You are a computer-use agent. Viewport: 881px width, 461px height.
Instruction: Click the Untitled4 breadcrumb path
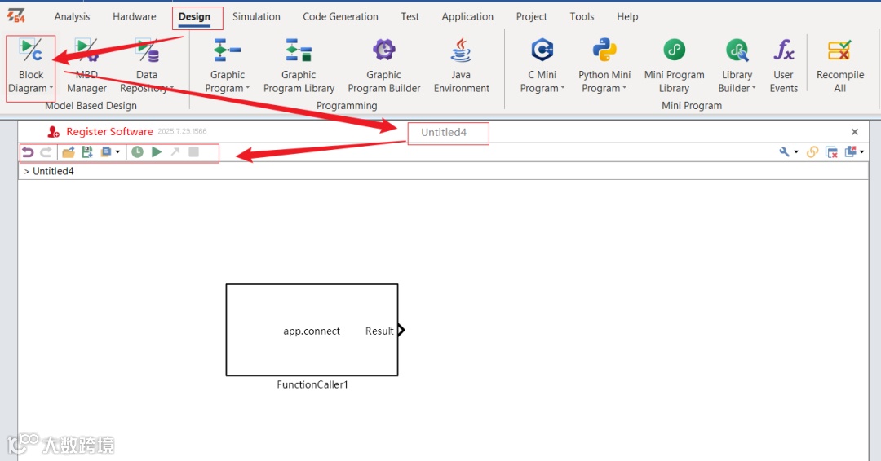pyautogui.click(x=53, y=171)
